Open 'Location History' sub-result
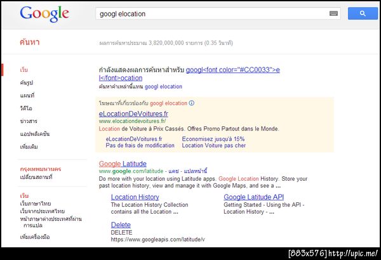 tap(135, 197)
